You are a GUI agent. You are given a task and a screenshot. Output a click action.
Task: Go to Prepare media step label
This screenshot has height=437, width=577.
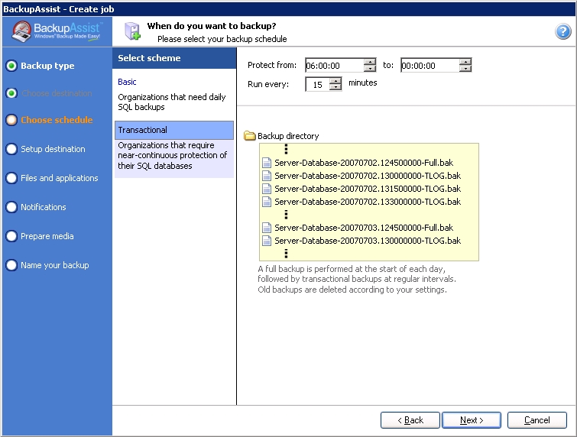[x=47, y=236]
